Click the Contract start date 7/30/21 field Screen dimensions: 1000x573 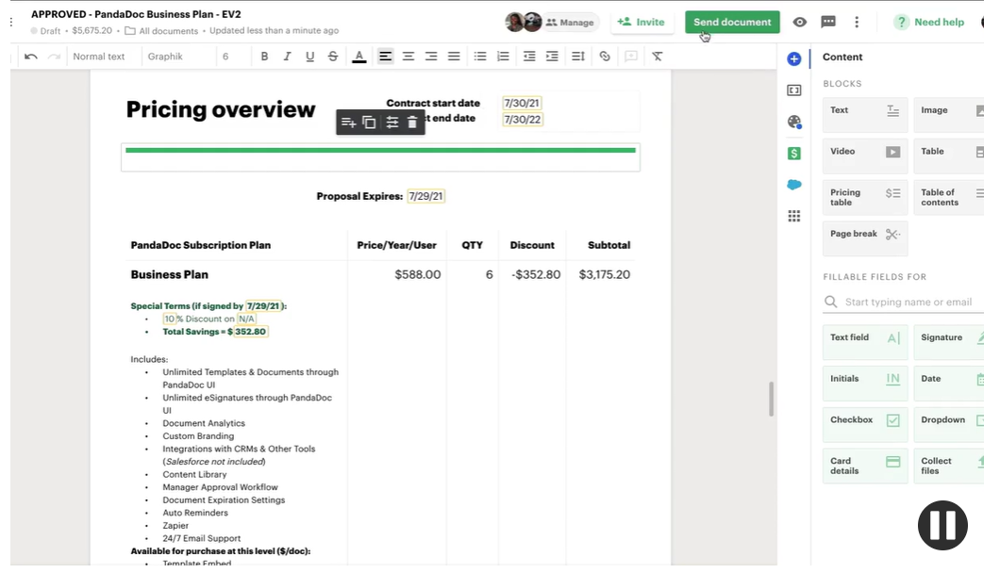pyautogui.click(x=522, y=103)
